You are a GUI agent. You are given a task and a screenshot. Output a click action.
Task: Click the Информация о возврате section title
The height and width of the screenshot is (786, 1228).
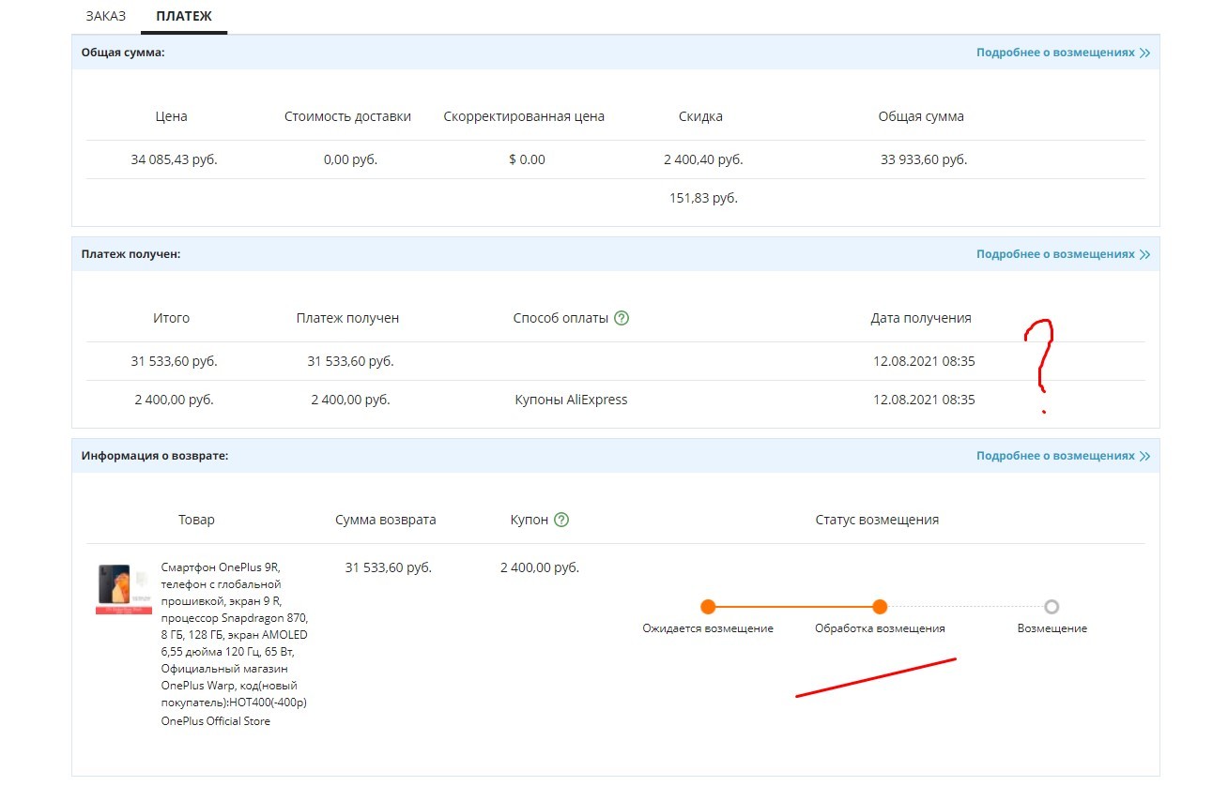click(155, 456)
